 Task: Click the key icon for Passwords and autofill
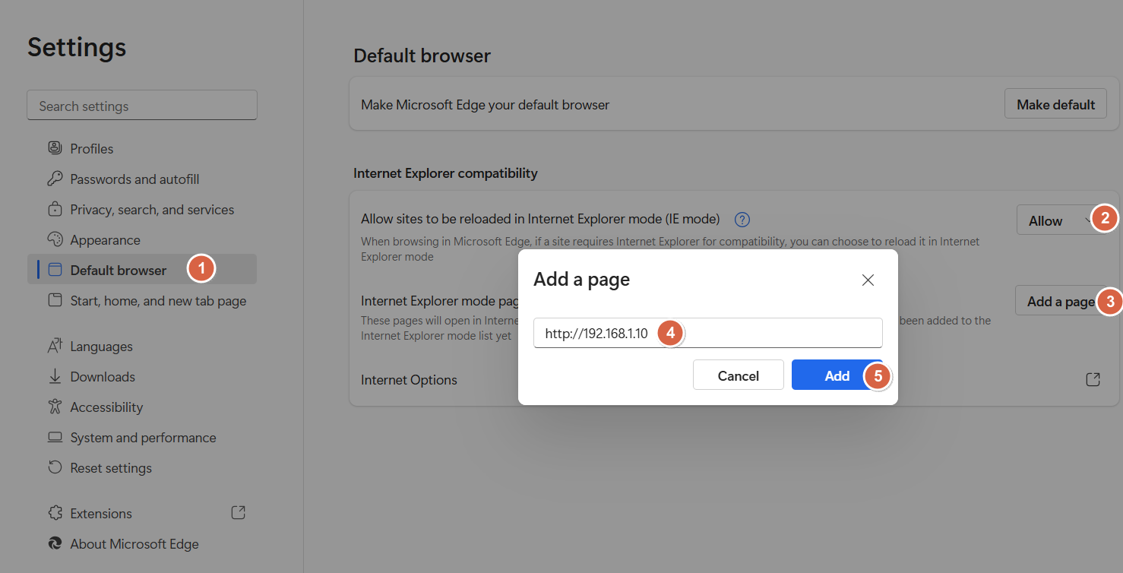pos(55,179)
